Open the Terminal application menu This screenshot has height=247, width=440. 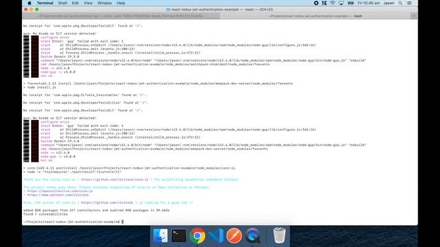click(45, 3)
